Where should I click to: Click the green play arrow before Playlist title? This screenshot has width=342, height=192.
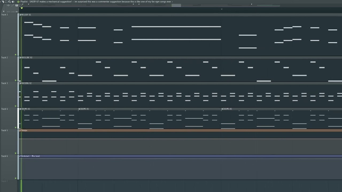18,2
